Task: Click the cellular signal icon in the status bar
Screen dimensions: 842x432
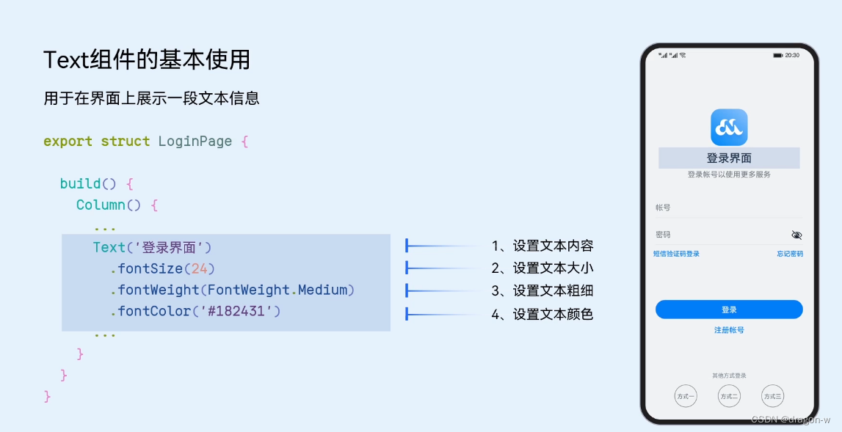Action: tap(665, 54)
